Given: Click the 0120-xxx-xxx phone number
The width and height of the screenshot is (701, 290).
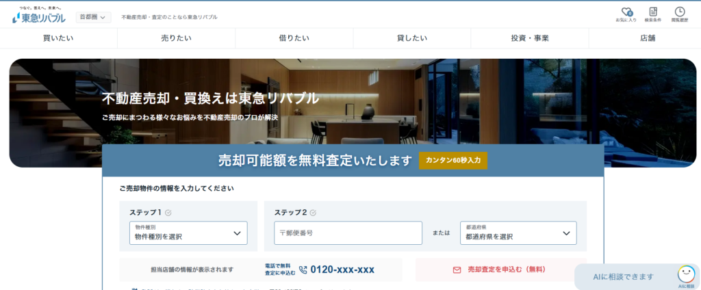Looking at the screenshot, I should click(x=342, y=270).
